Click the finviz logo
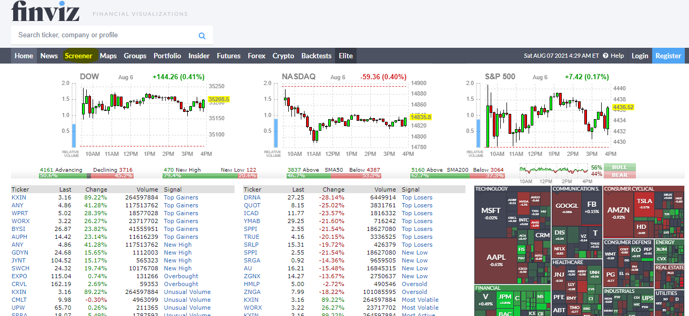The width and height of the screenshot is (689, 316). [x=45, y=10]
